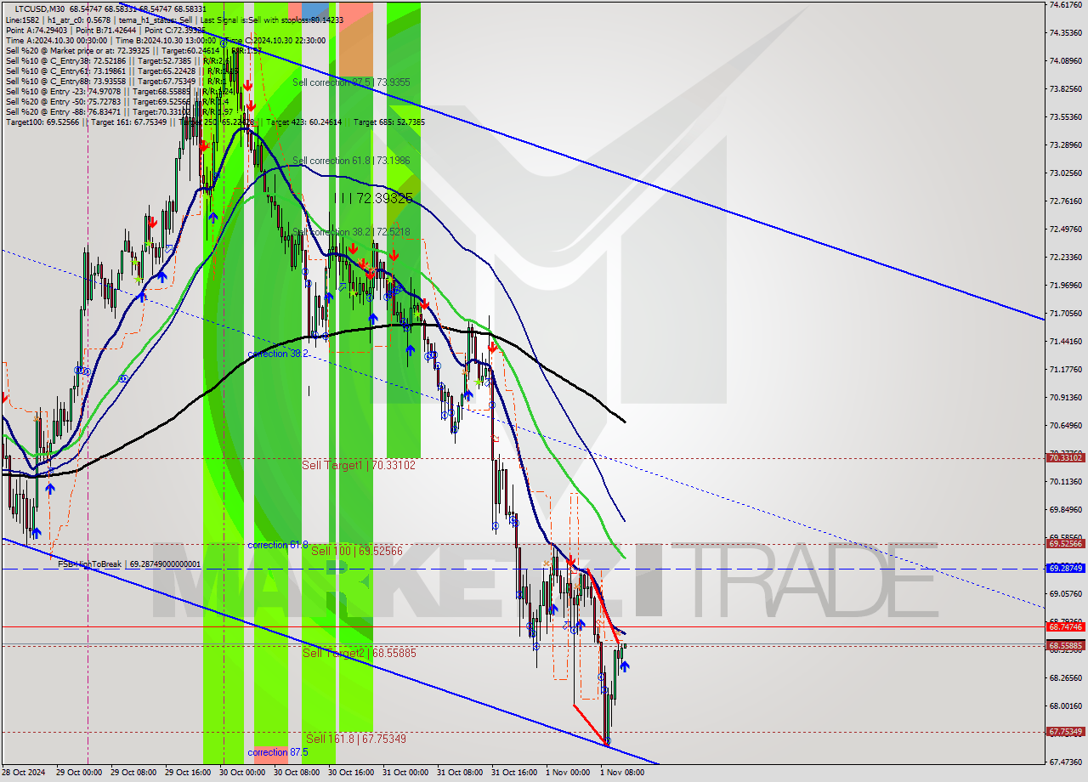Click the blue 'correction 61.8' label
Viewport: 1088px width, 782px height.
(x=278, y=545)
